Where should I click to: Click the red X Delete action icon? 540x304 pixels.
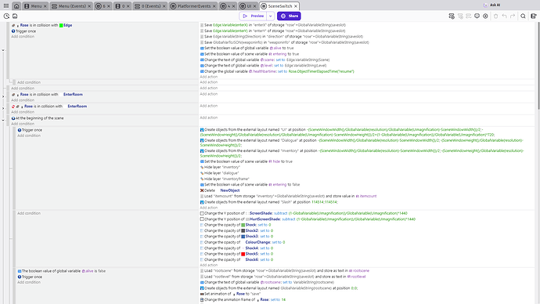point(202,190)
